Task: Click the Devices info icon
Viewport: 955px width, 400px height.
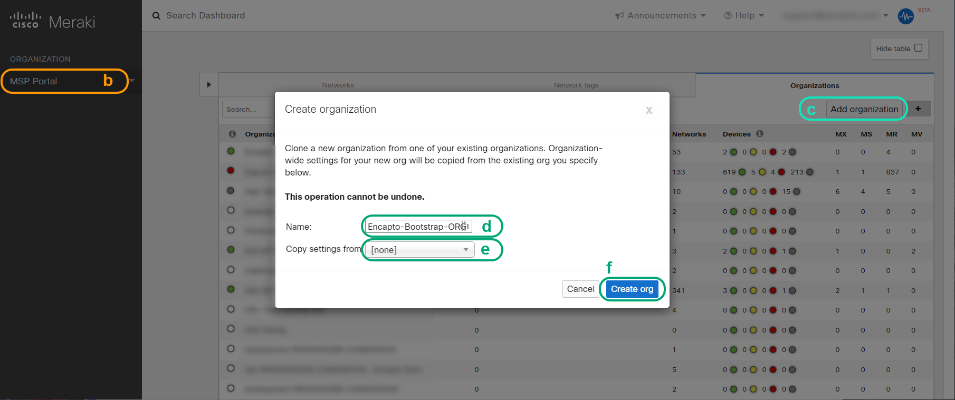Action: tap(760, 134)
